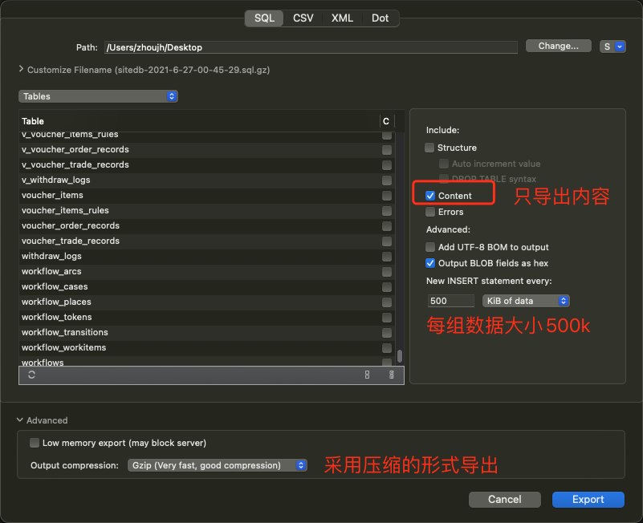Expand the Customize Filename section

[21, 69]
